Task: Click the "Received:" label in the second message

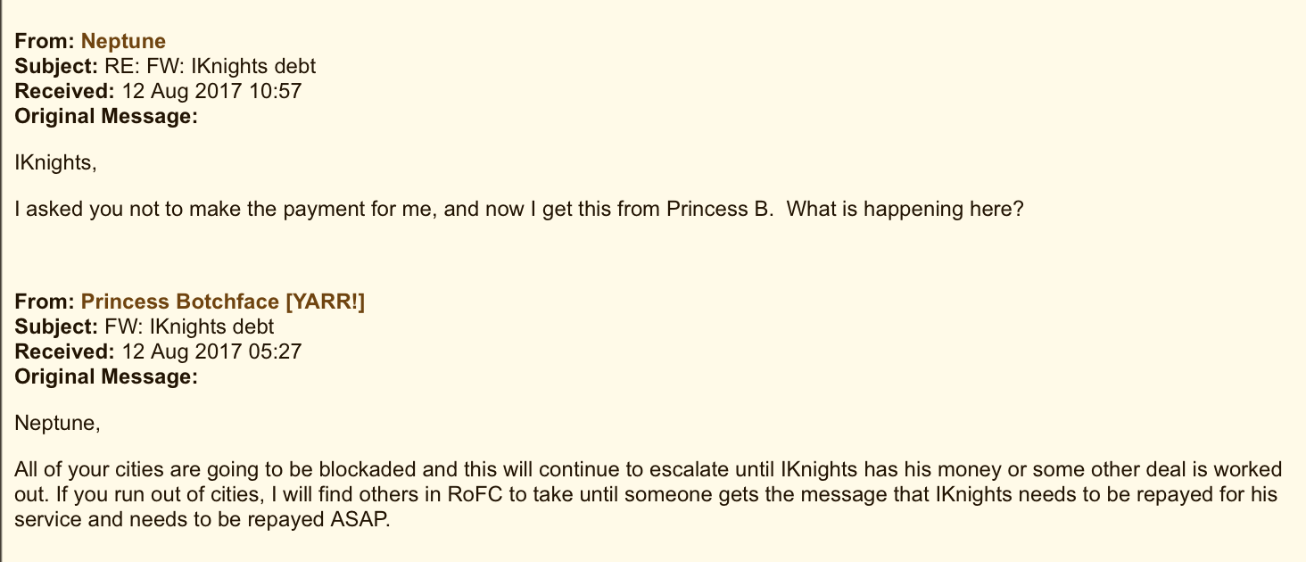Action: click(x=64, y=351)
